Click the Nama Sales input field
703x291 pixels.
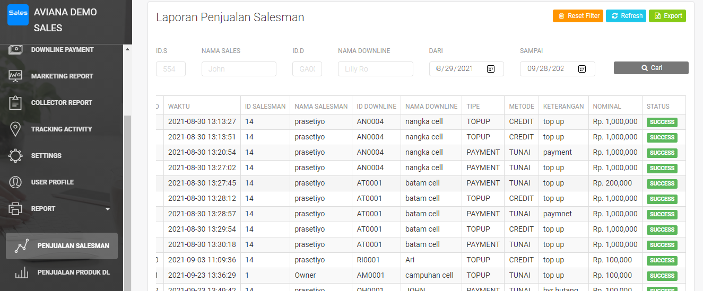tap(239, 69)
